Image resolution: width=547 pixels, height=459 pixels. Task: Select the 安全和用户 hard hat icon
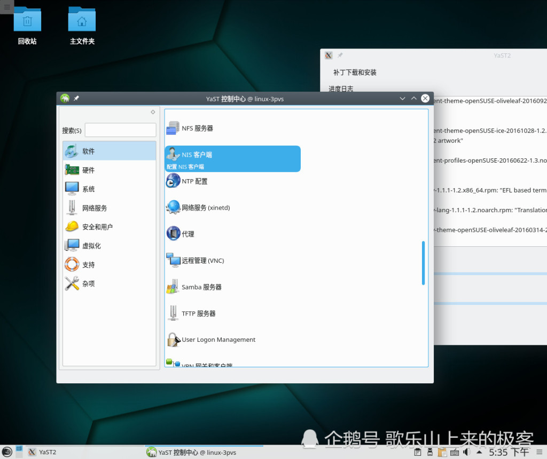click(72, 227)
